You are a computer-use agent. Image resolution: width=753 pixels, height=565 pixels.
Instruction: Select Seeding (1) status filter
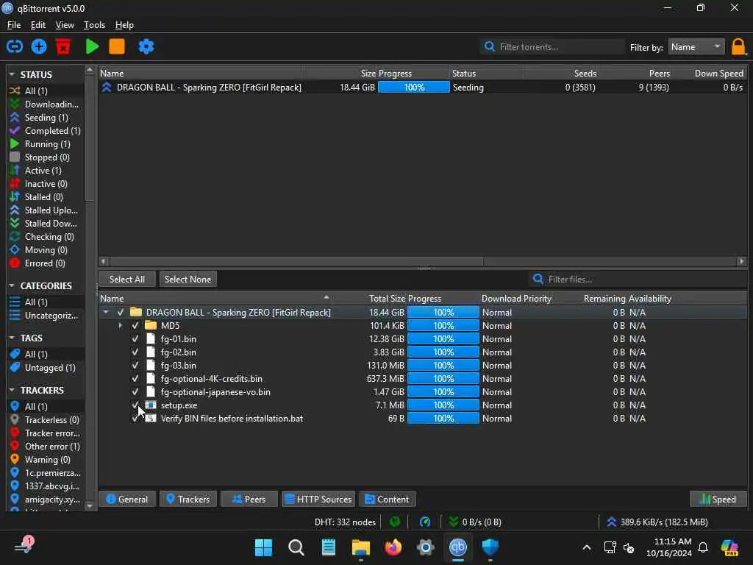[46, 117]
